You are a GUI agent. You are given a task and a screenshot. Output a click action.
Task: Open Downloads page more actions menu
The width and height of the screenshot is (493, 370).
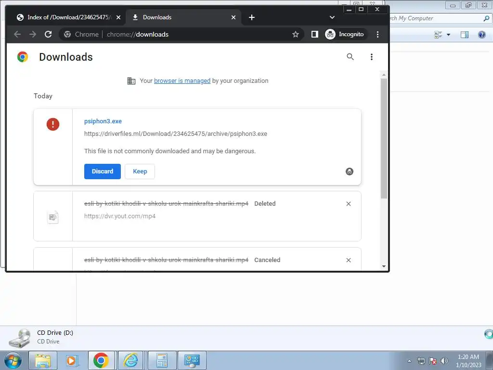(x=371, y=57)
